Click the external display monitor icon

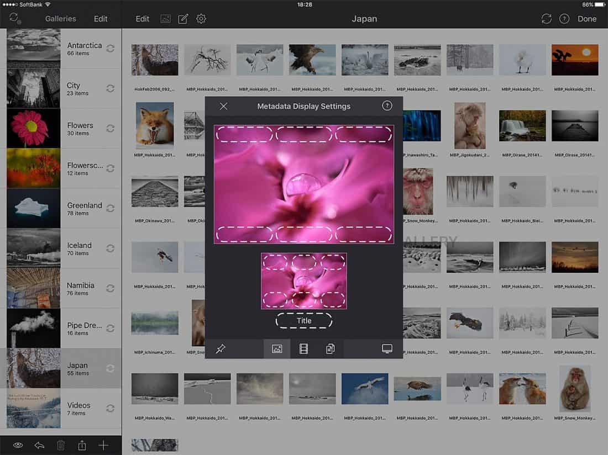click(x=387, y=349)
